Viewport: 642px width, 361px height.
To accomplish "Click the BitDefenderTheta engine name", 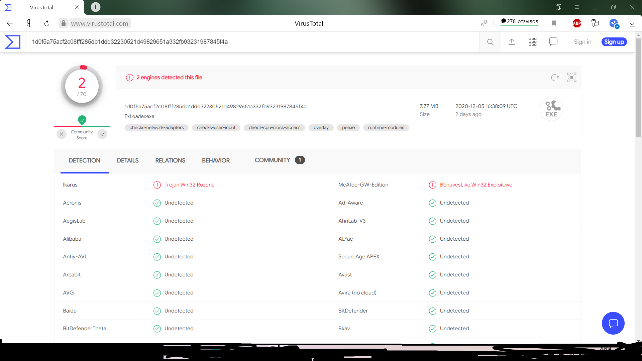I will click(85, 329).
